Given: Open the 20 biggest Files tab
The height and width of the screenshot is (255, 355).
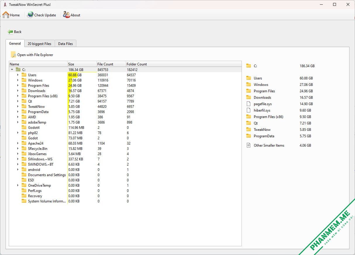Looking at the screenshot, I should (39, 44).
